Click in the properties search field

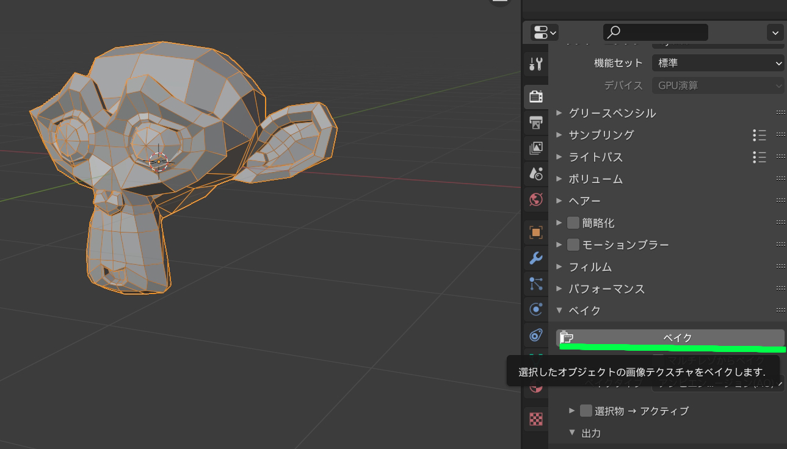656,32
